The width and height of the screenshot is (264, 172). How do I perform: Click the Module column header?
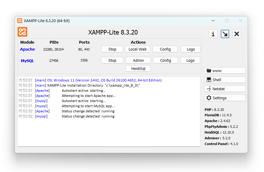click(x=27, y=42)
